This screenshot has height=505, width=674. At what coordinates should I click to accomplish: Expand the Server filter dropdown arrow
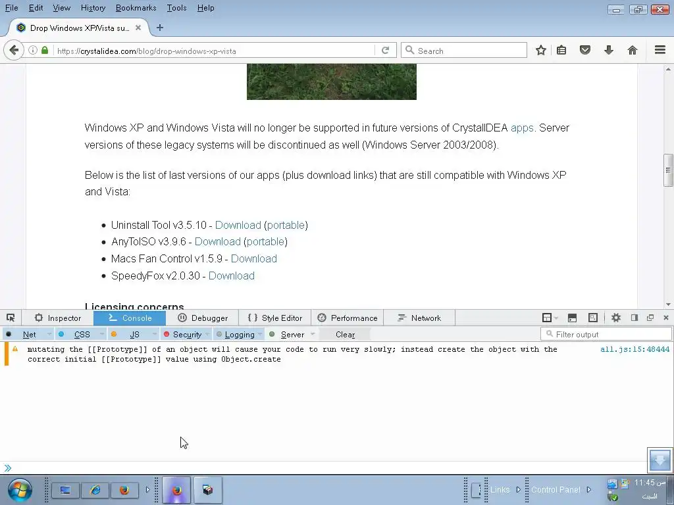[313, 334]
